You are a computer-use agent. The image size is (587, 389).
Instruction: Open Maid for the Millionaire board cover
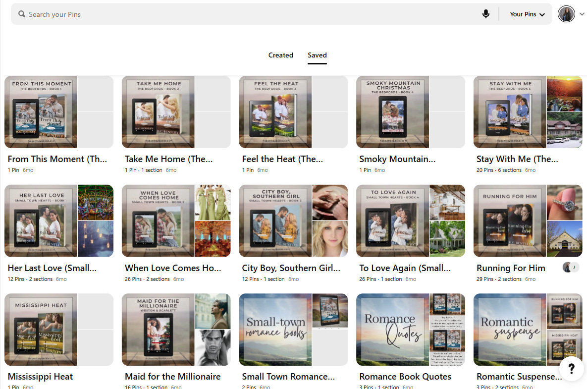coord(158,330)
